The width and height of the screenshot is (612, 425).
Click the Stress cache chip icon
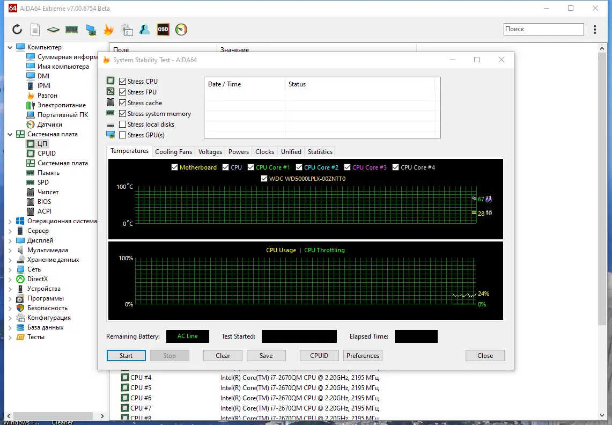tap(110, 102)
